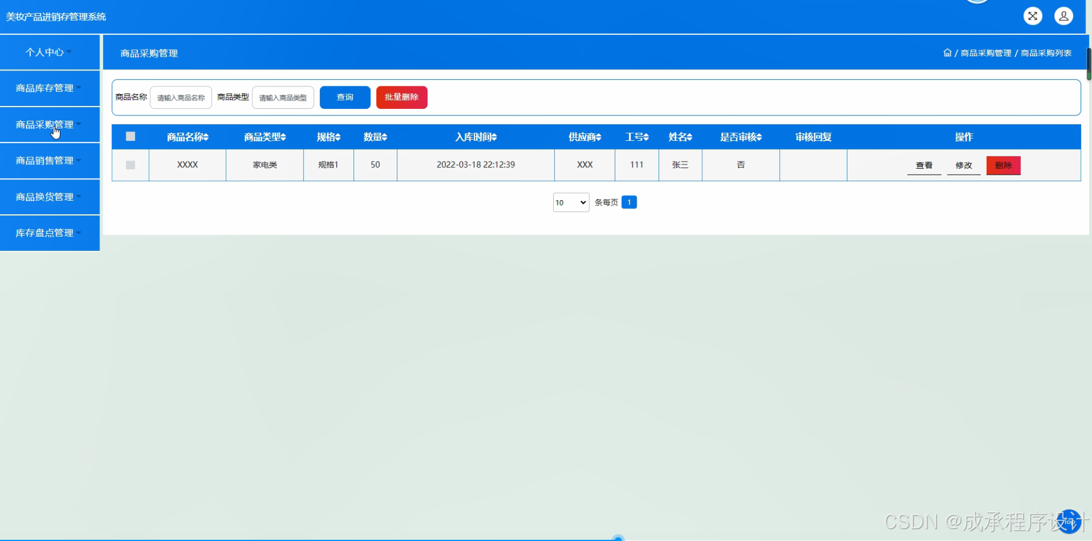This screenshot has width=1092, height=541.
Task: Tick the select-all checkbox in table header
Action: pyautogui.click(x=131, y=136)
